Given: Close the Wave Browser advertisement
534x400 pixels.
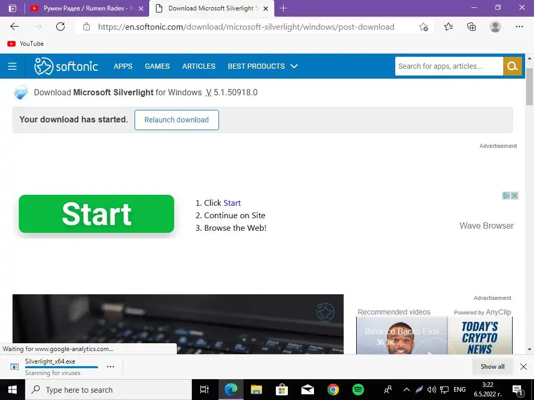Looking at the screenshot, I should coord(514,196).
